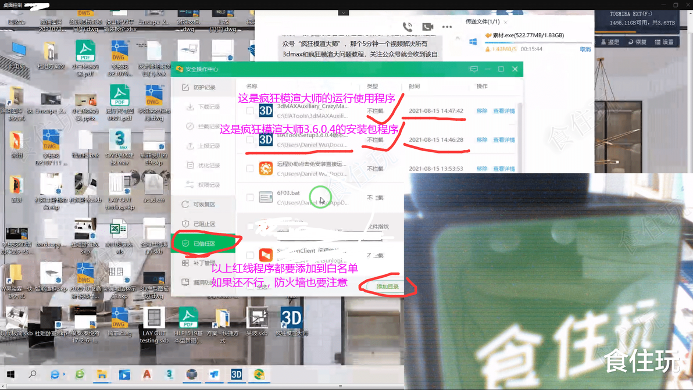
Task: Open 疯狂模渲大师 desktop shortcut
Action: click(x=291, y=321)
